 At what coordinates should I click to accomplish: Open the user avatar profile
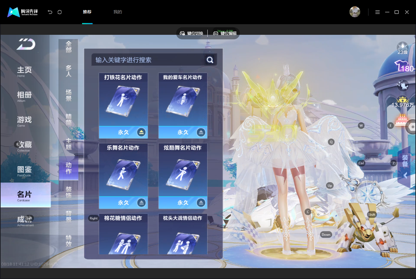tap(355, 12)
